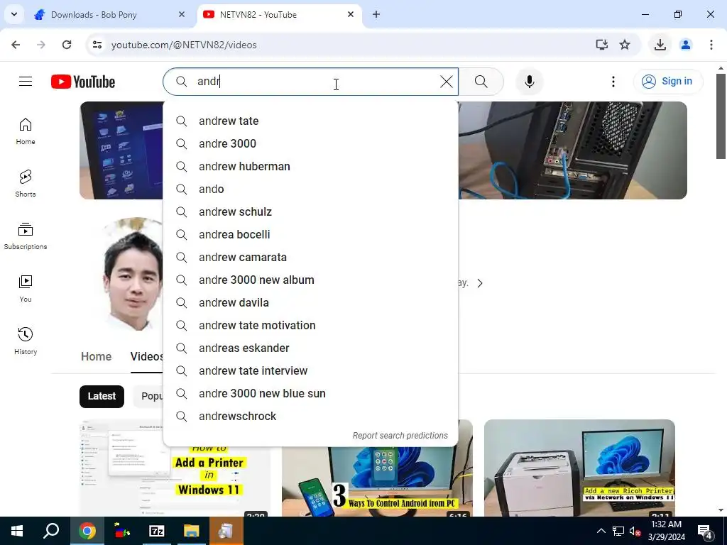Choose suggestion "andrew schulz"
The width and height of the screenshot is (727, 545).
tap(310, 211)
